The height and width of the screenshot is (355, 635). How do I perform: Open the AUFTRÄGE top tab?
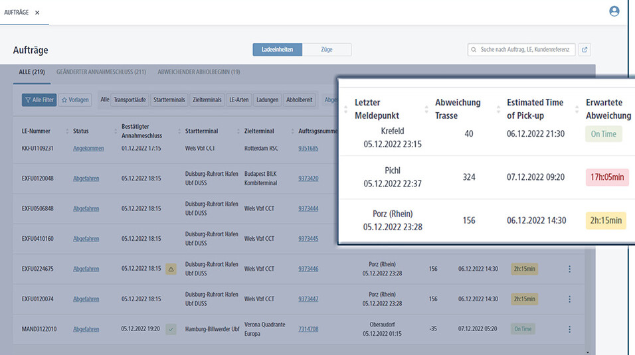17,13
